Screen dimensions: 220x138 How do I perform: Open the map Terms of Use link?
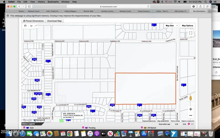click(x=175, y=121)
